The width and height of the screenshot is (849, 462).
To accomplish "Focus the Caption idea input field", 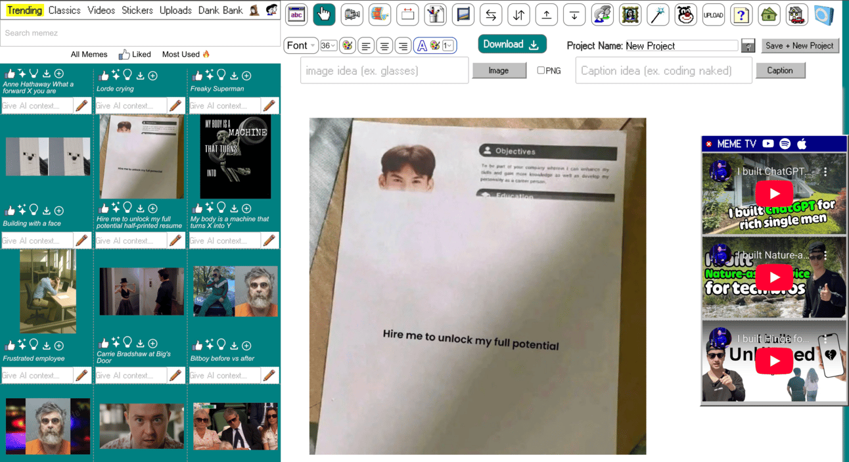I will point(664,70).
